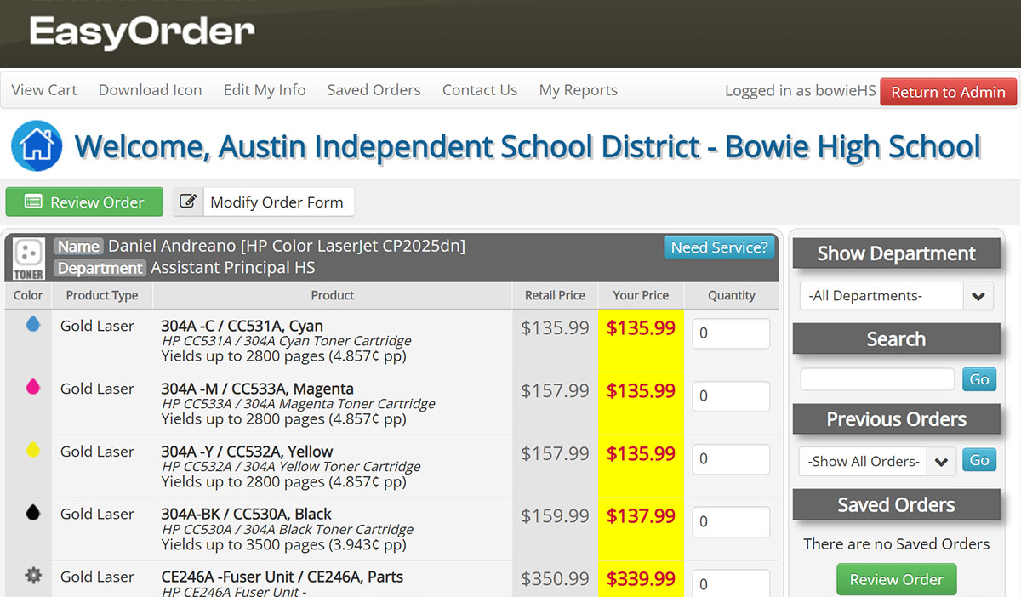Click the search input field in sidebar
Viewport: 1021px width, 597px height.
877,379
